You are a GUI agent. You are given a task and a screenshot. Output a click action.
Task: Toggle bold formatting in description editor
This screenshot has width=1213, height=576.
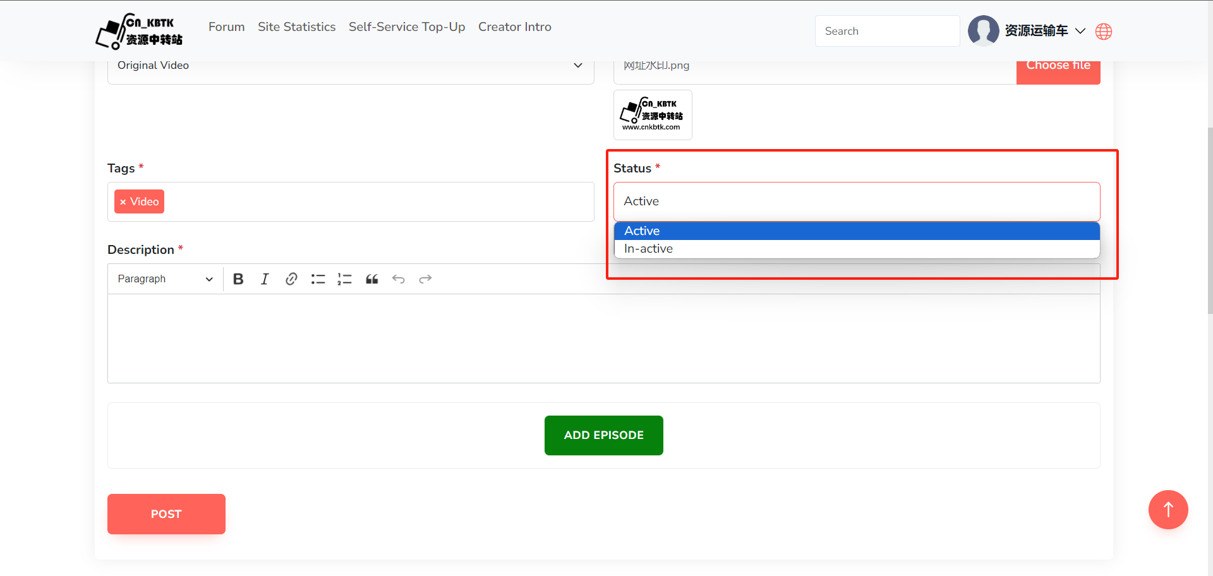pyautogui.click(x=238, y=279)
